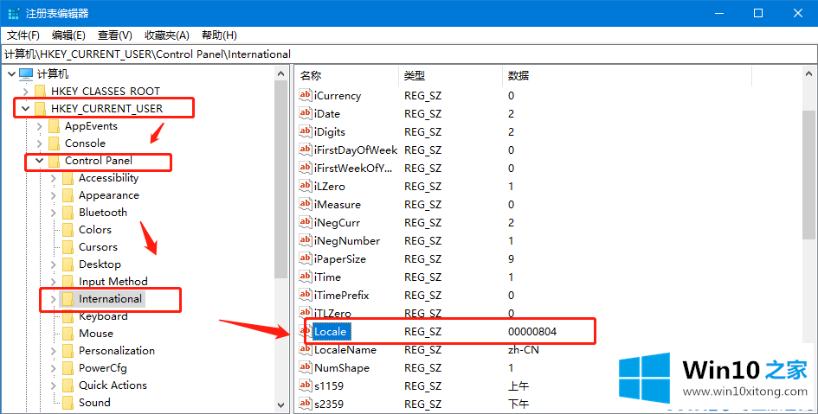Click the iTimePrefix value icon

(x=306, y=295)
